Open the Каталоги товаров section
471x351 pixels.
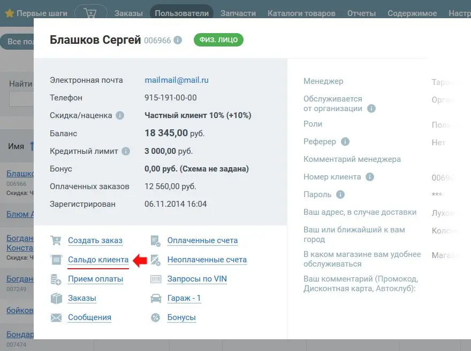(x=301, y=13)
